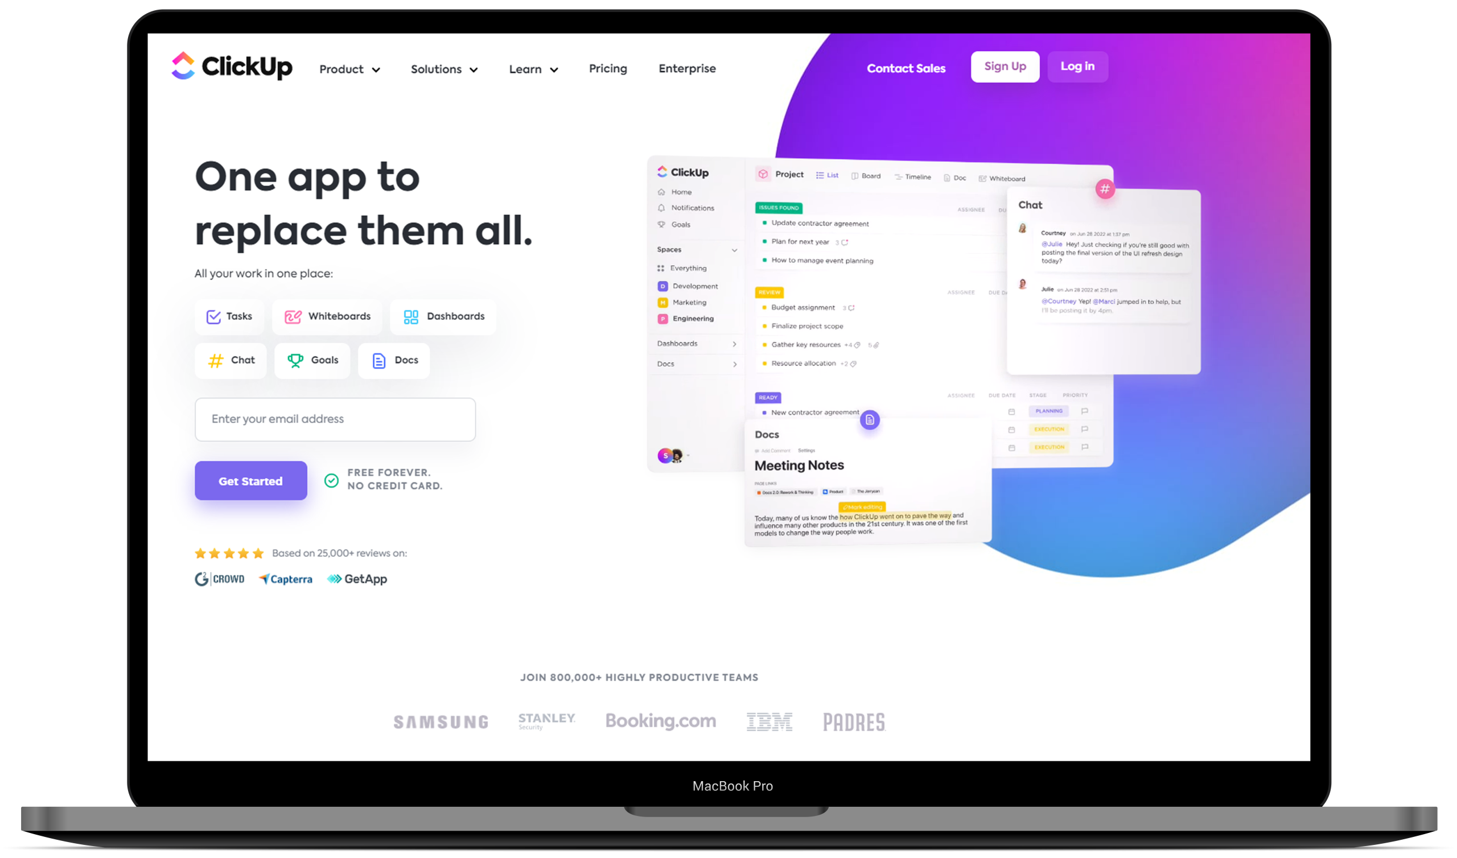The height and width of the screenshot is (858, 1457).
Task: Open the Product dropdown menu
Action: click(x=349, y=68)
